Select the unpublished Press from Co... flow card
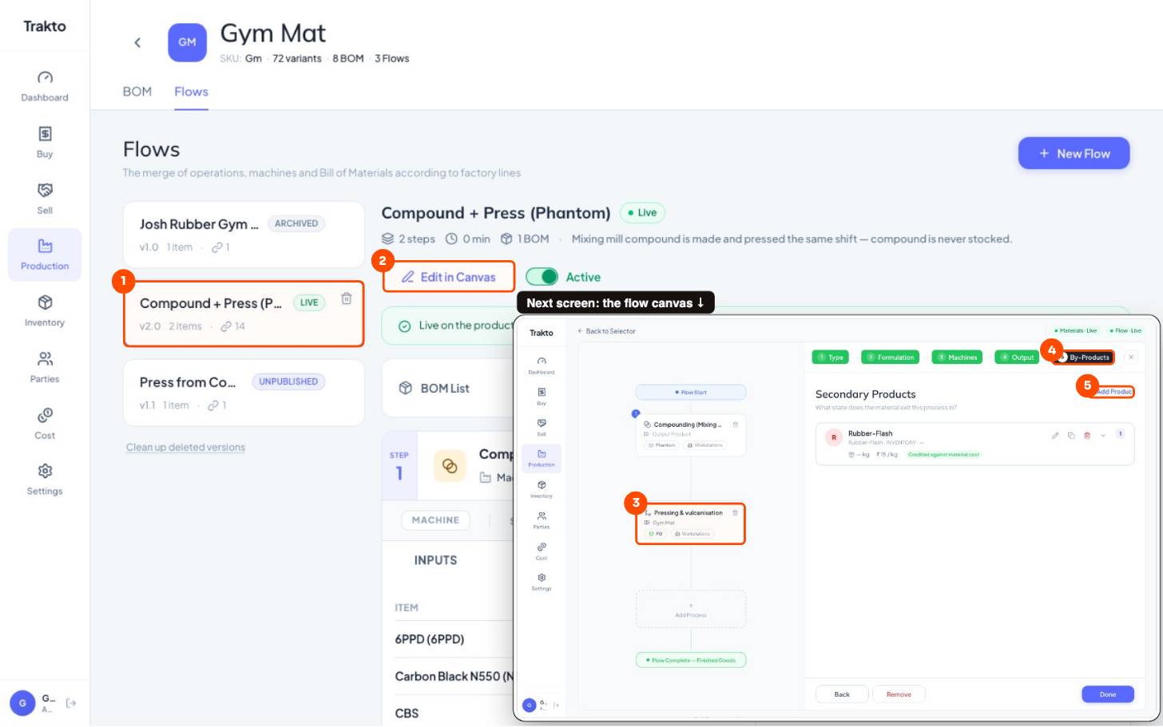 [x=244, y=393]
